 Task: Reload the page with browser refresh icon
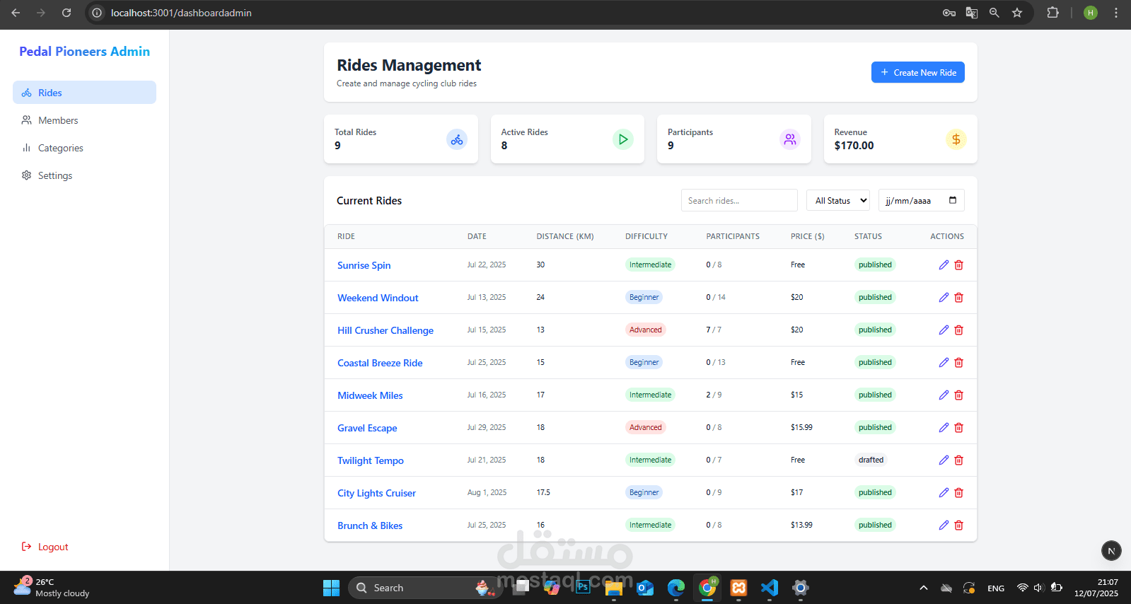[66, 13]
